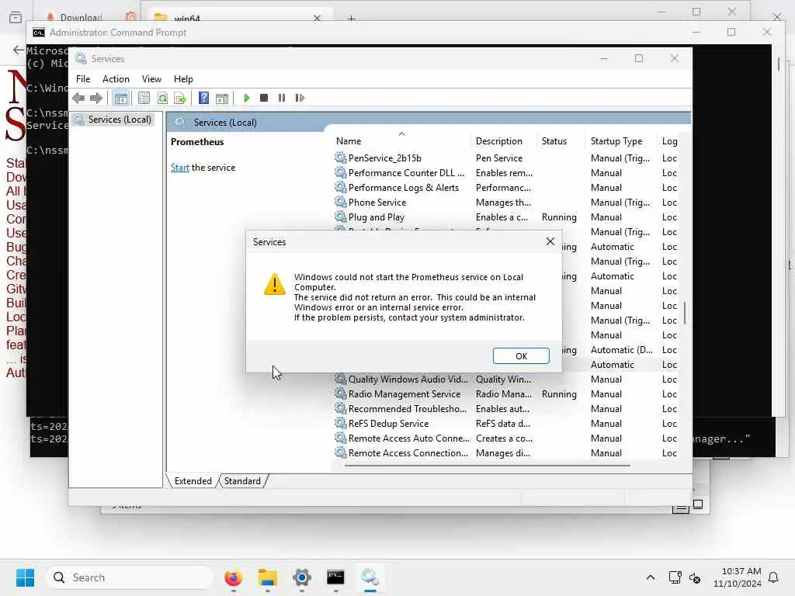Viewport: 795px width, 596px height.
Task: Click the horizontal scrollbar in services list
Action: pyautogui.click(x=488, y=466)
